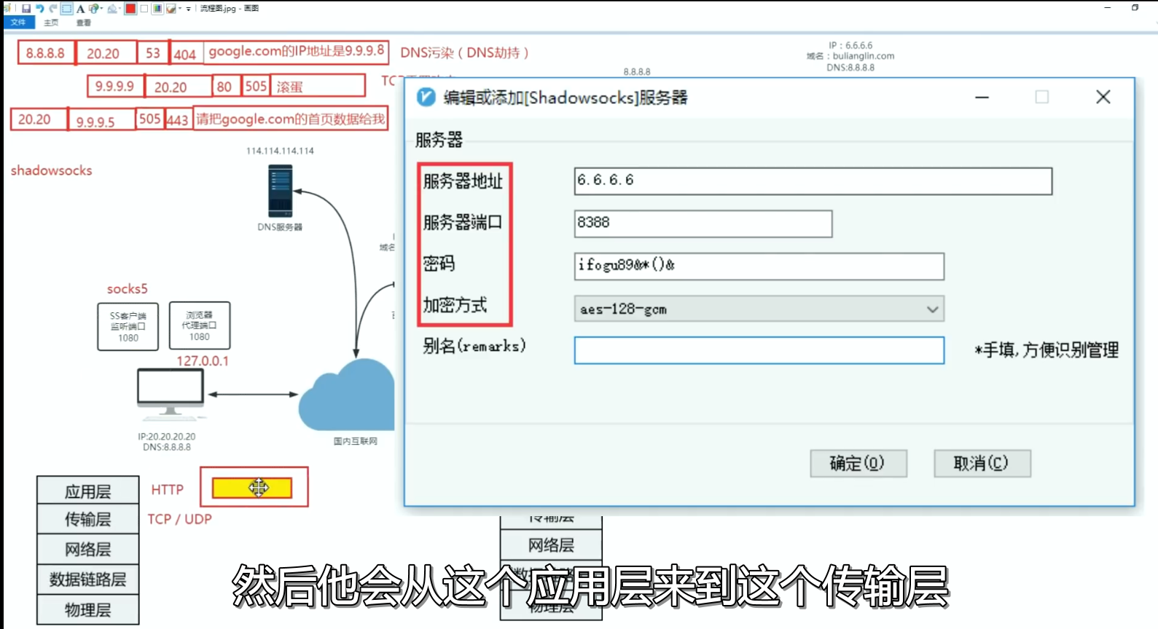Click the left 网络层 layer box

coord(88,550)
